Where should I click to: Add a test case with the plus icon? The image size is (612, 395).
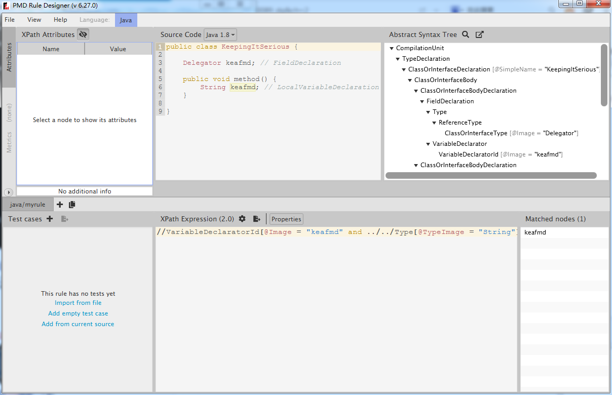(50, 219)
